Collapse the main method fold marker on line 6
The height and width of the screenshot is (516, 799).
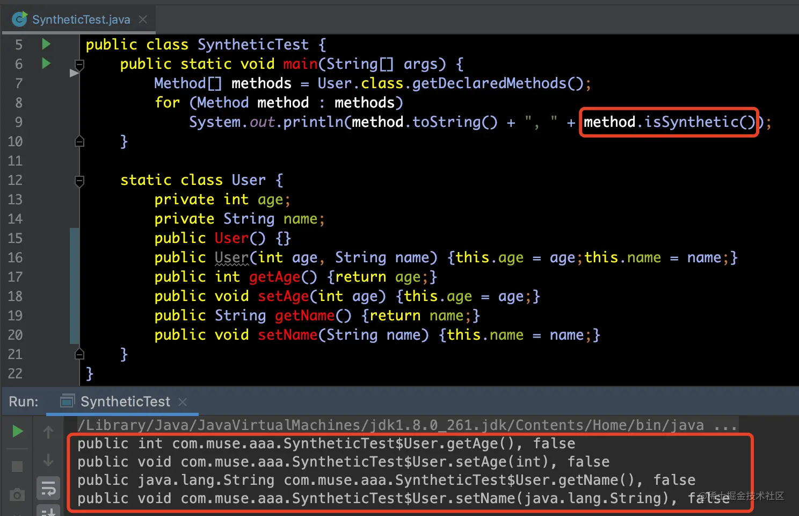point(79,65)
